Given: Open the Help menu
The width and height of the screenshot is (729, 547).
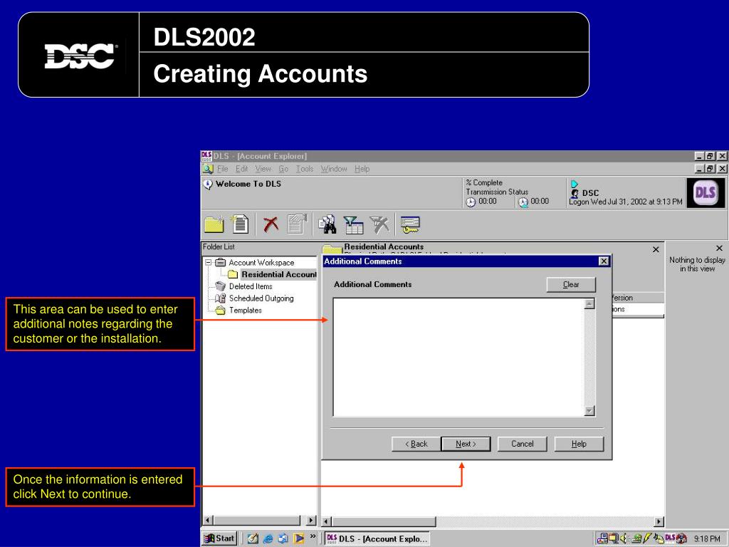Looking at the screenshot, I should point(362,169).
